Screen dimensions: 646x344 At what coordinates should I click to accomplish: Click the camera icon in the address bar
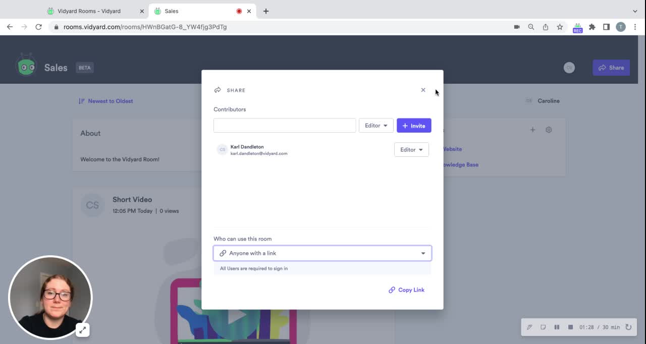pyautogui.click(x=517, y=27)
